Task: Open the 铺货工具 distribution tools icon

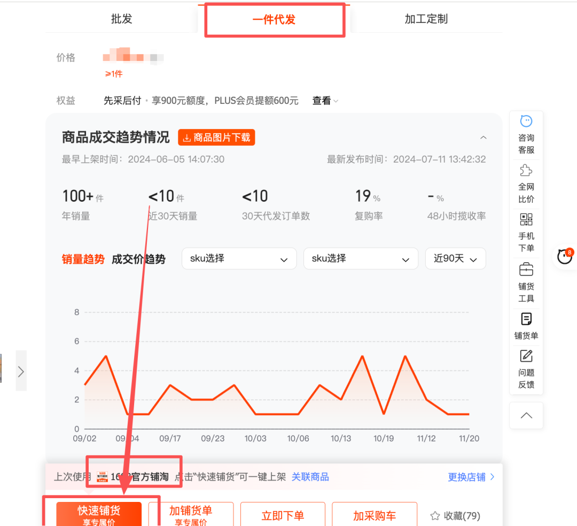Action: pyautogui.click(x=526, y=283)
